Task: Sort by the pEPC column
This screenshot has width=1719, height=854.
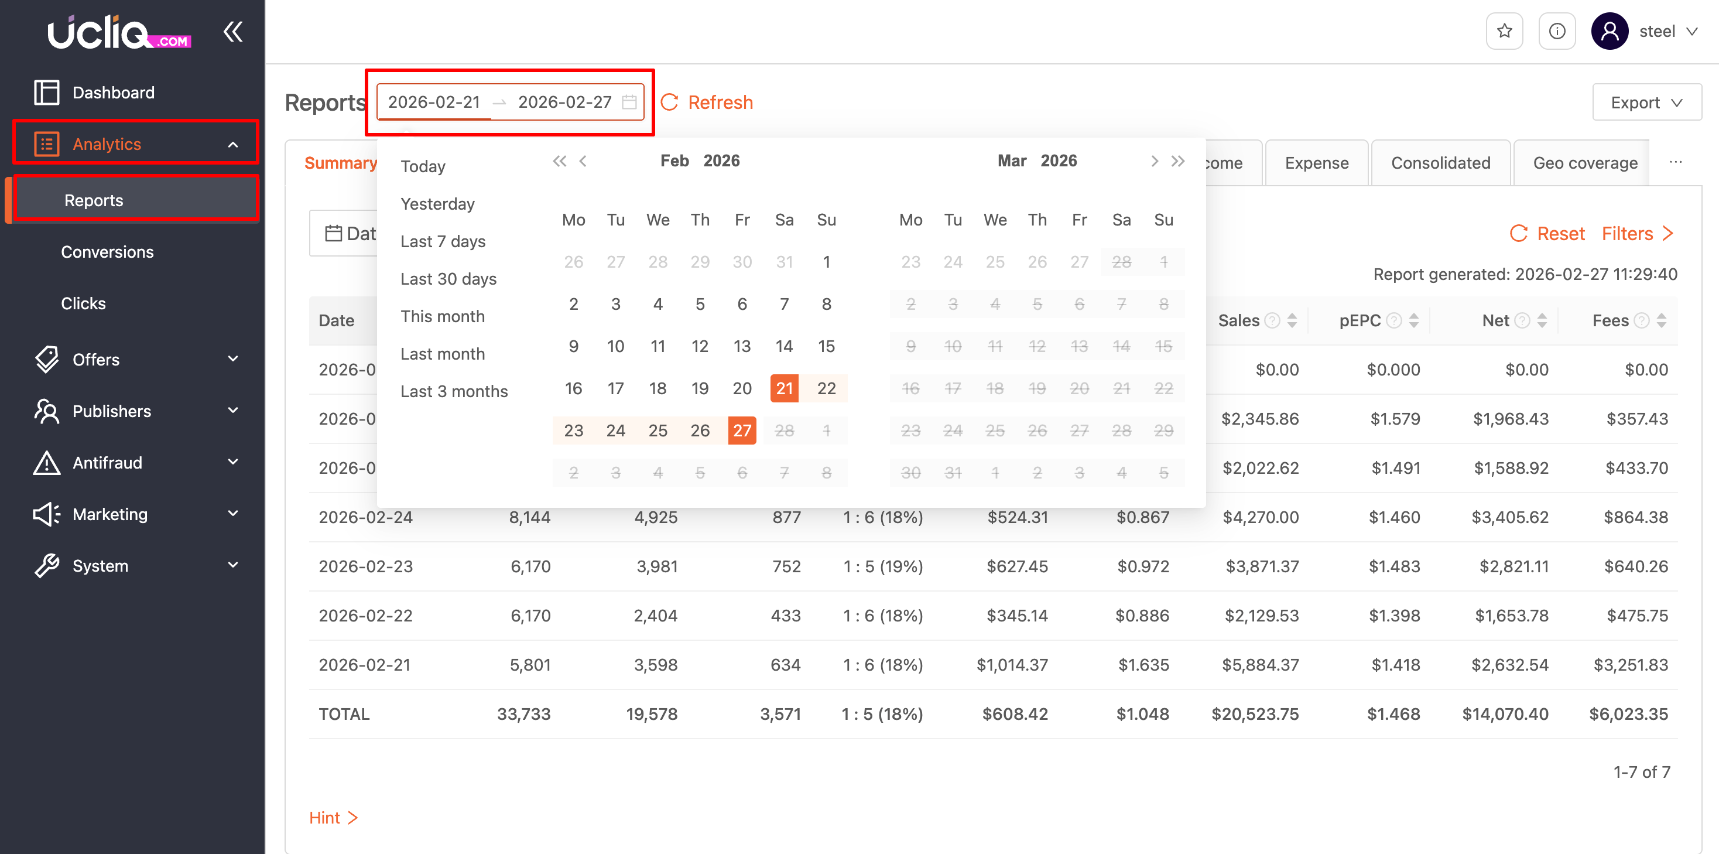Action: point(1414,320)
